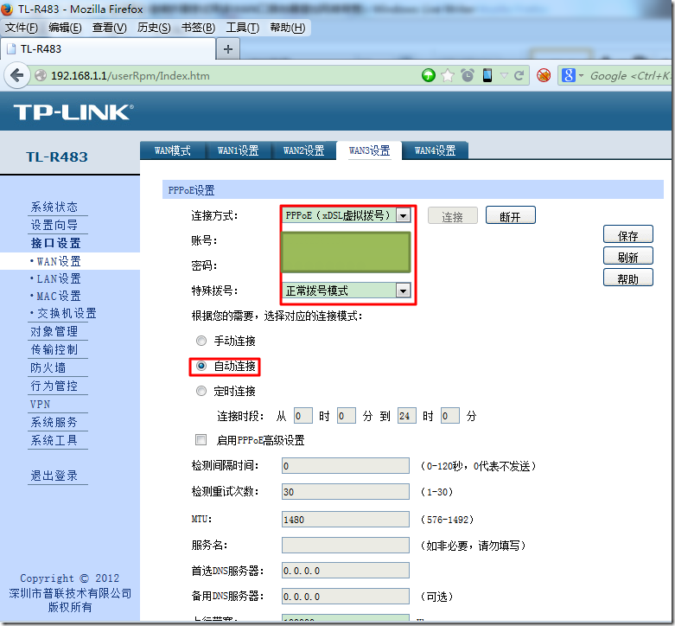This screenshot has height=626, width=675.
Task: Open 接口设置 in the sidebar
Action: pyautogui.click(x=55, y=243)
